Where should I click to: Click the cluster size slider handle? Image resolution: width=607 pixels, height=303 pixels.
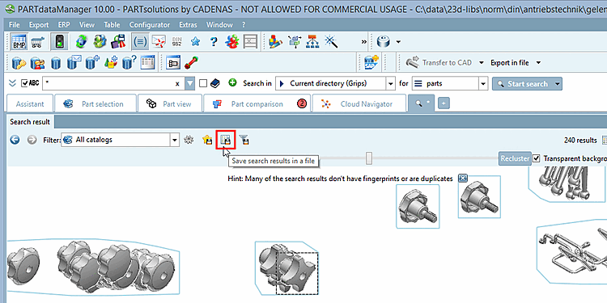tap(369, 158)
